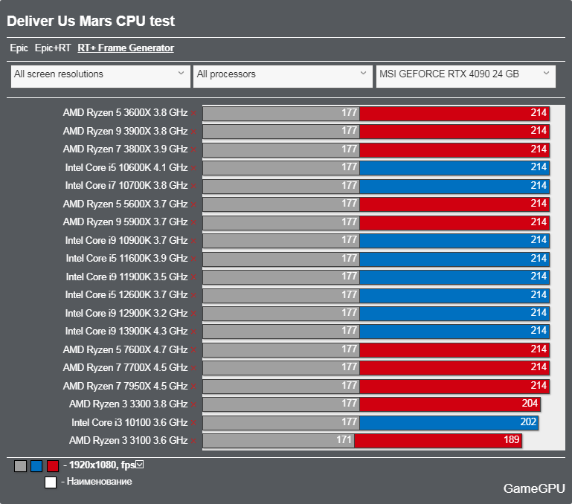
Task: Click the white Наименование legend swatch
Action: point(51,482)
